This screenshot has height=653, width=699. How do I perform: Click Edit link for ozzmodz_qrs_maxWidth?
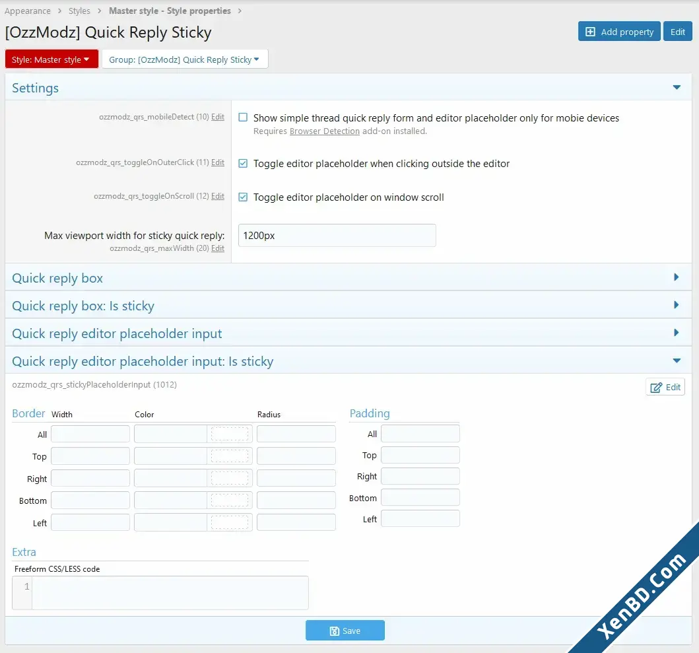pos(218,248)
